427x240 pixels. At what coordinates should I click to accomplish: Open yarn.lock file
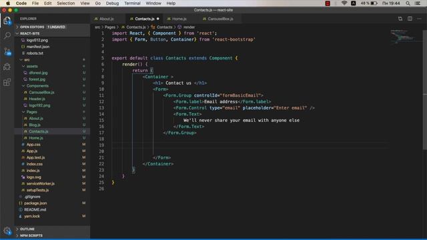tap(52, 216)
